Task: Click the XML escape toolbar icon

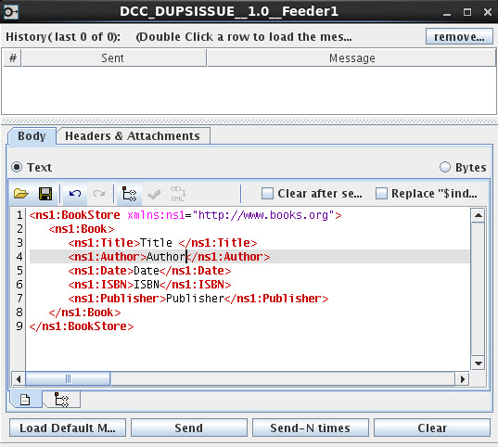Action: 177,194
